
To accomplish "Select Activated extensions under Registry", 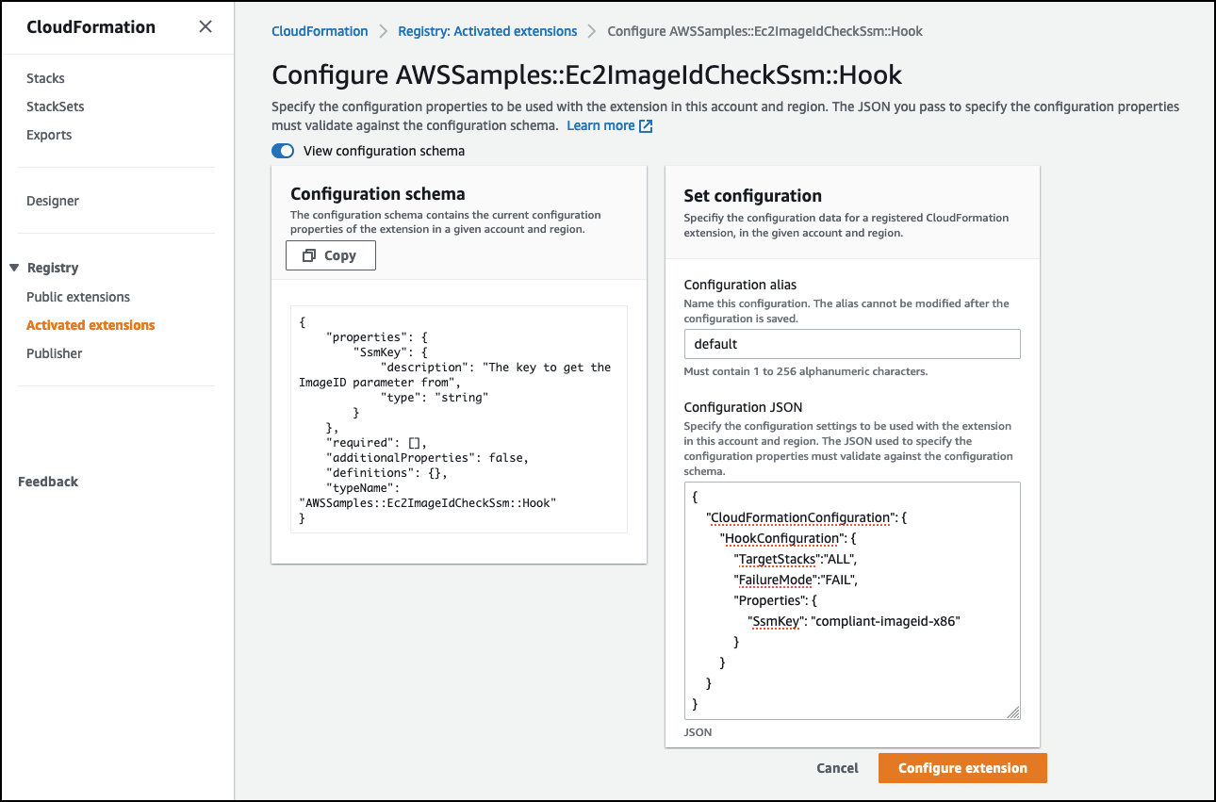I will [x=90, y=324].
